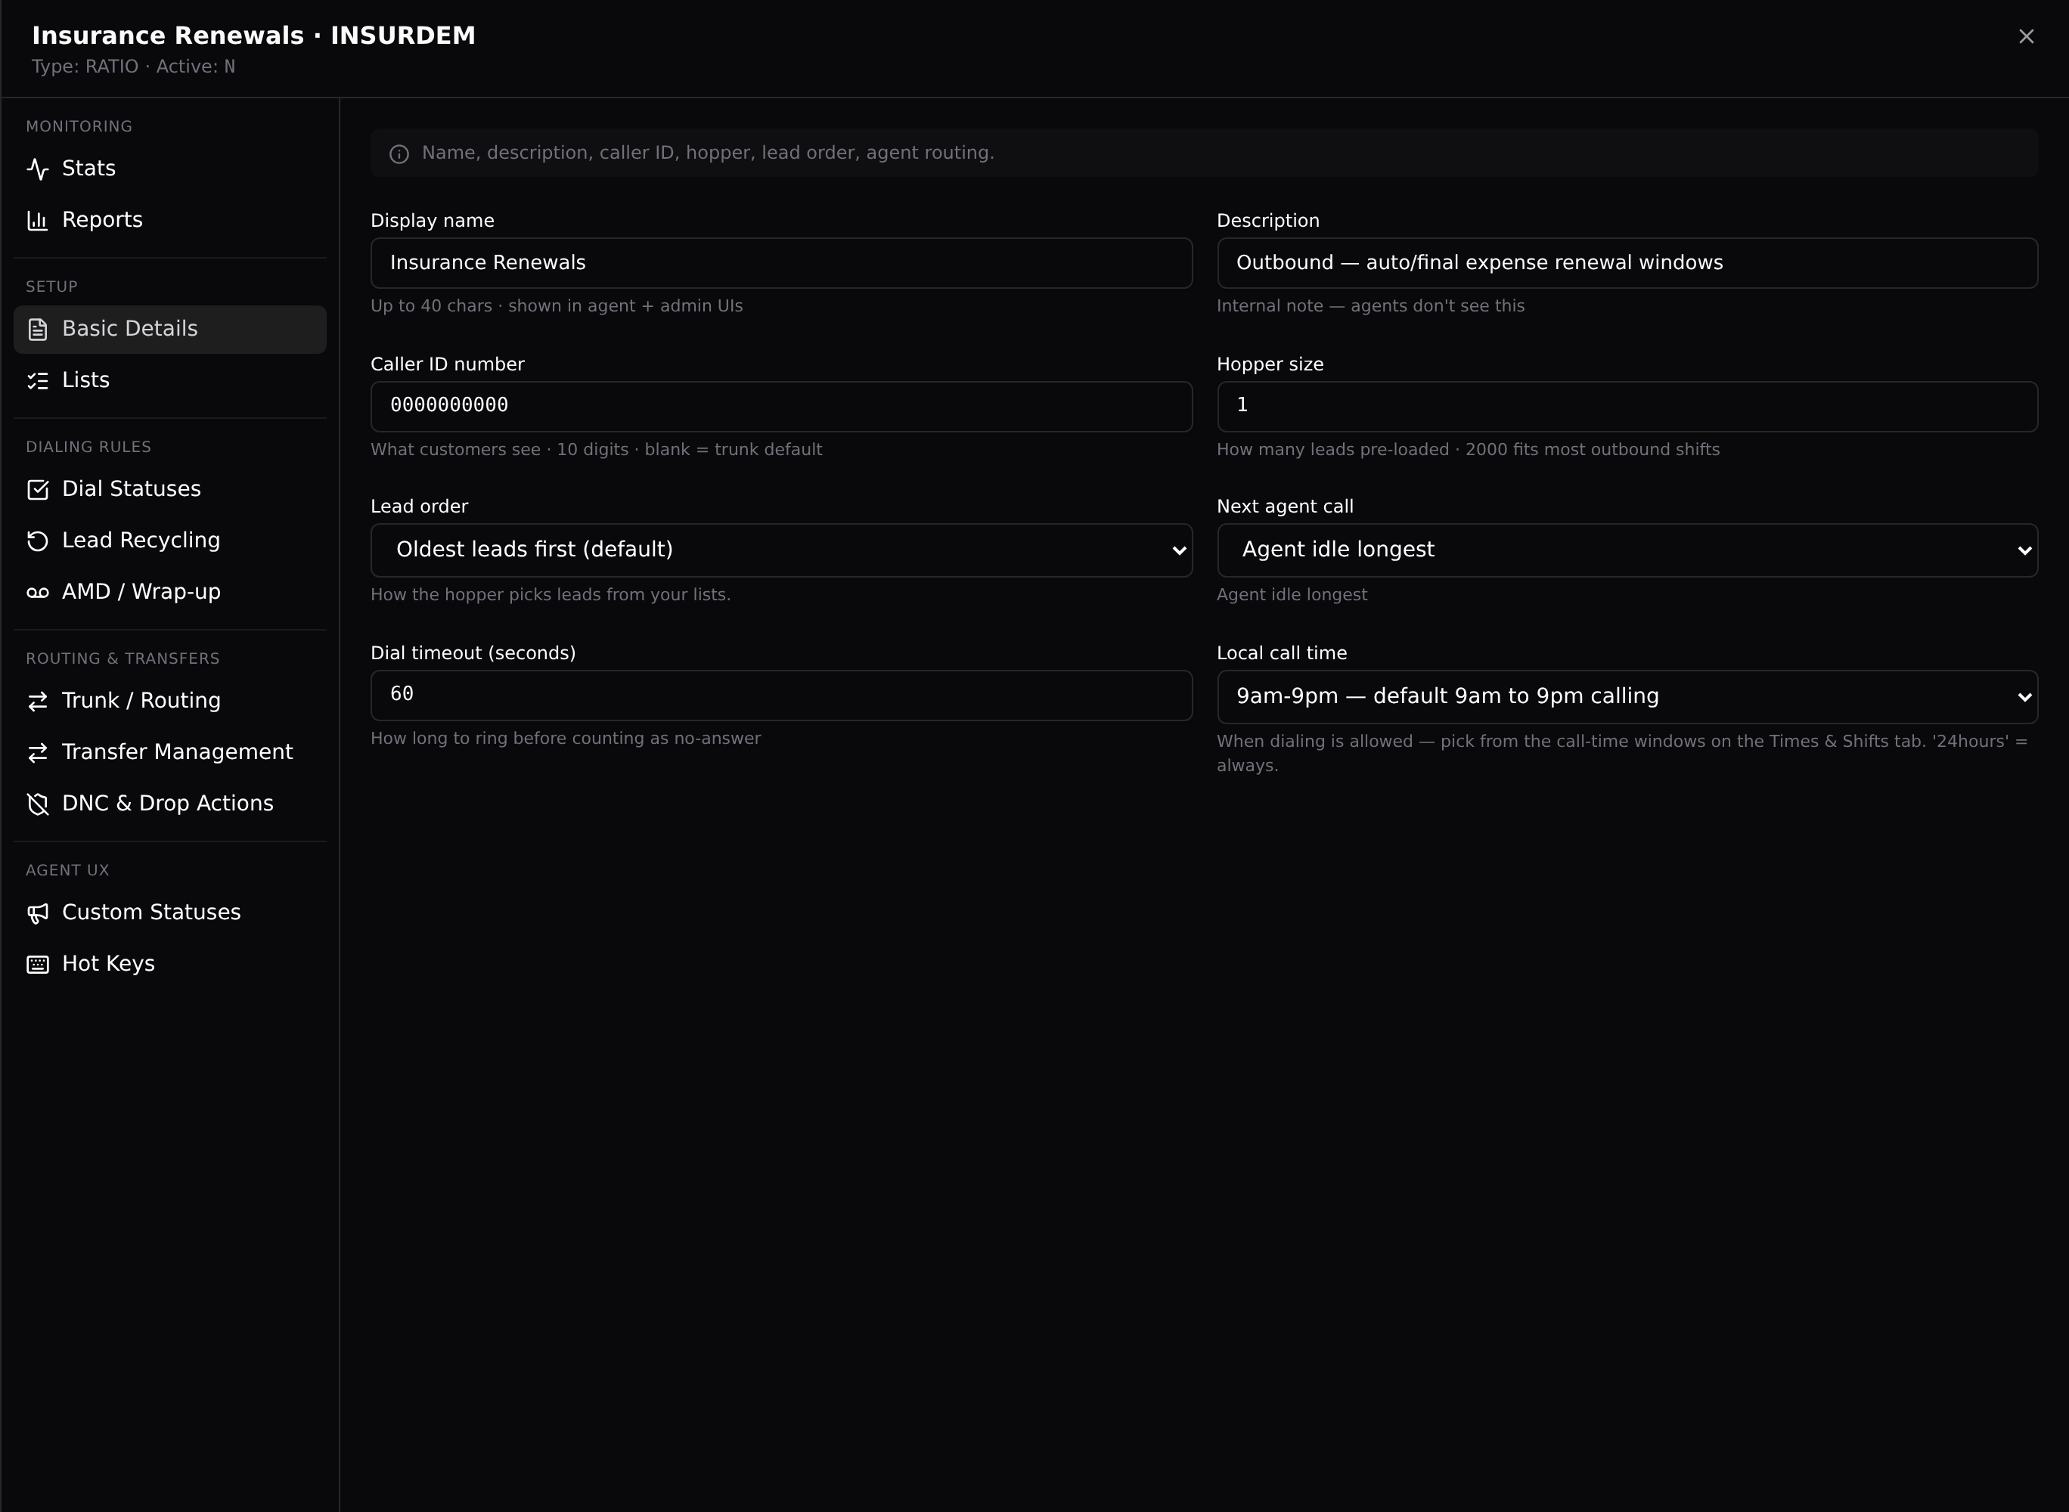Screen dimensions: 2069x1512
Task: Click the 'What customers see' hint text
Action: [x=596, y=449]
